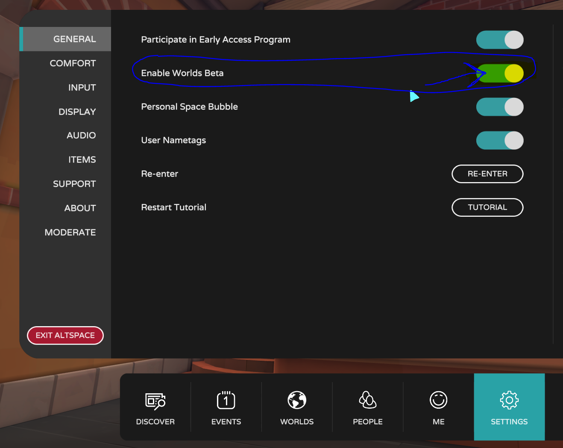Disable the Enable Worlds Beta switch
The height and width of the screenshot is (448, 563).
point(500,74)
